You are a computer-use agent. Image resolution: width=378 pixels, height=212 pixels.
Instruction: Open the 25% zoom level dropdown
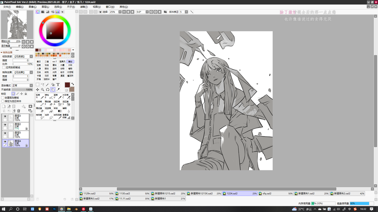(120, 12)
